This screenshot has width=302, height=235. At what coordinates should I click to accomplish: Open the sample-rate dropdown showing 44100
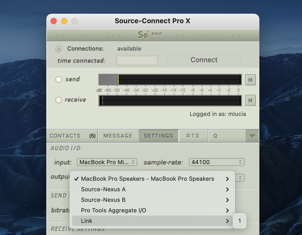point(217,162)
